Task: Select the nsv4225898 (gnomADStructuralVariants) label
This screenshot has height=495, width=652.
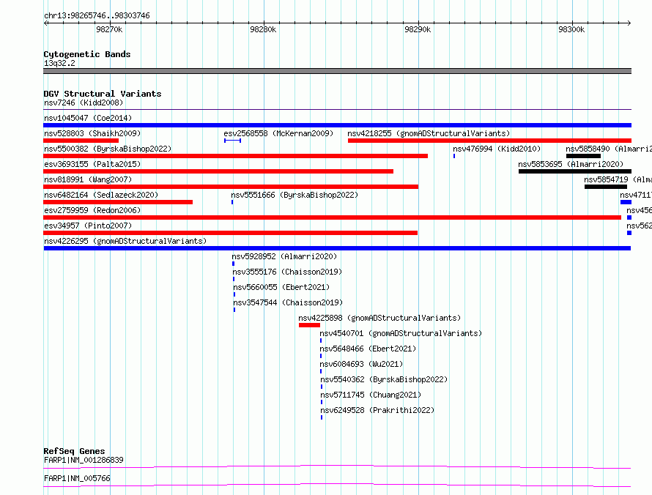Action: pyautogui.click(x=379, y=318)
